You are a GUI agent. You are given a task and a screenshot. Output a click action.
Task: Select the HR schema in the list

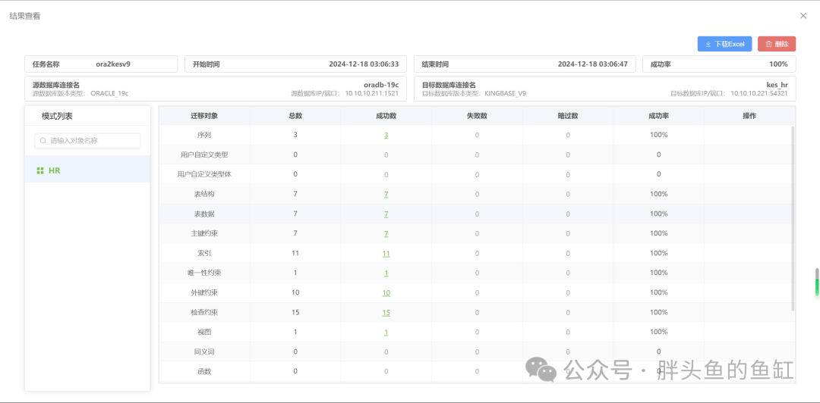click(x=55, y=170)
